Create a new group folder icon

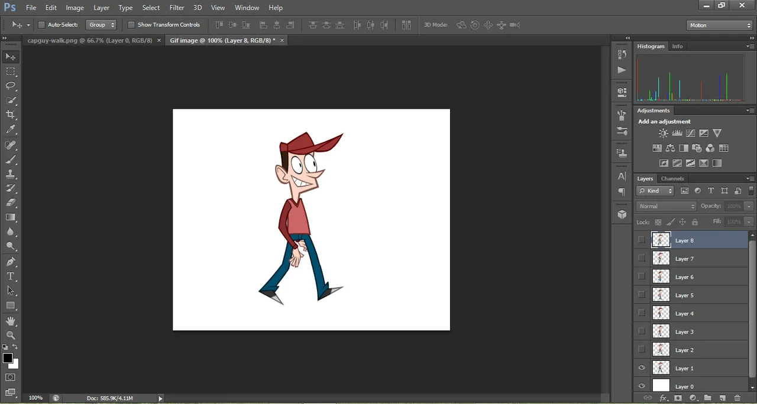(707, 399)
